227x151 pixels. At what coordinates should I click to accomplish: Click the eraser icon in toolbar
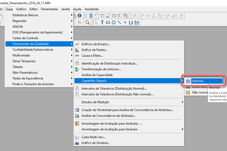pos(181,16)
